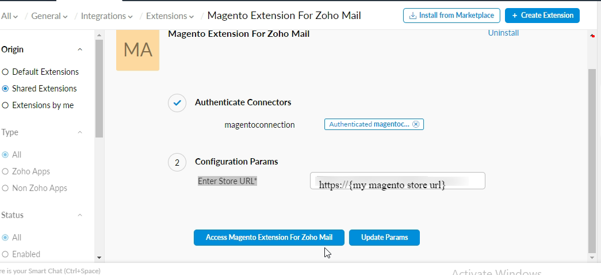Click the Enter Store URL input field
This screenshot has width=601, height=275.
tap(397, 181)
